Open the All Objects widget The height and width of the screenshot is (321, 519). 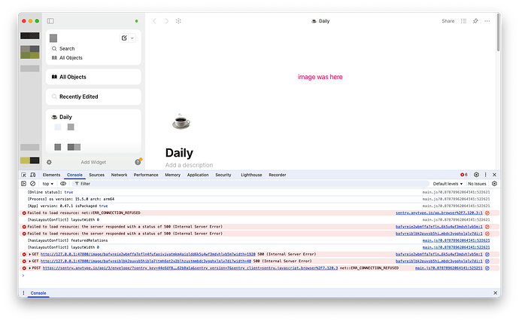click(x=93, y=77)
